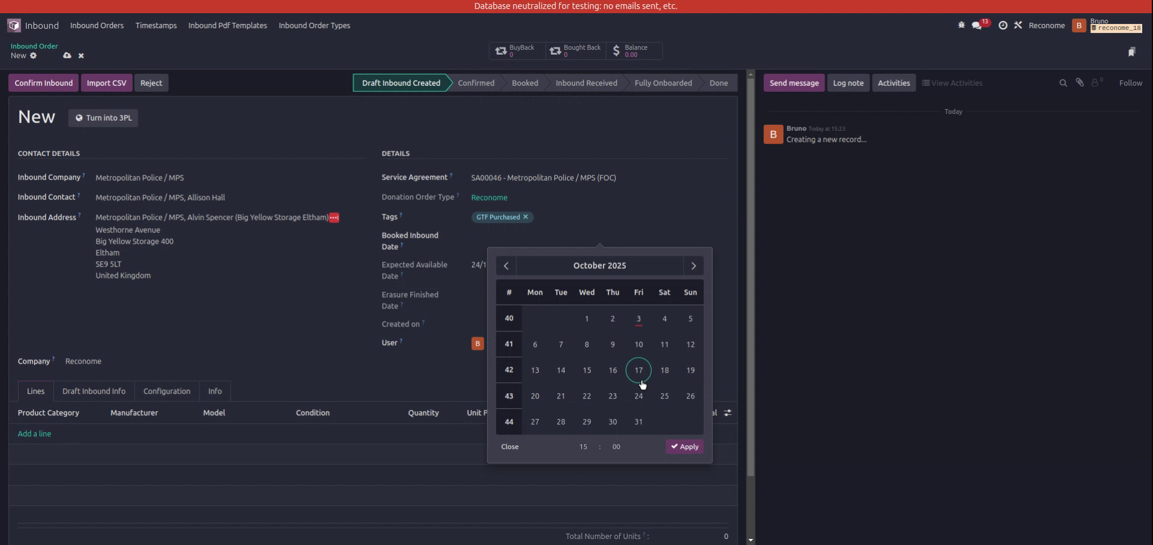Open optional columns via the sliders icon
This screenshot has height=545, width=1153.
tap(728, 412)
